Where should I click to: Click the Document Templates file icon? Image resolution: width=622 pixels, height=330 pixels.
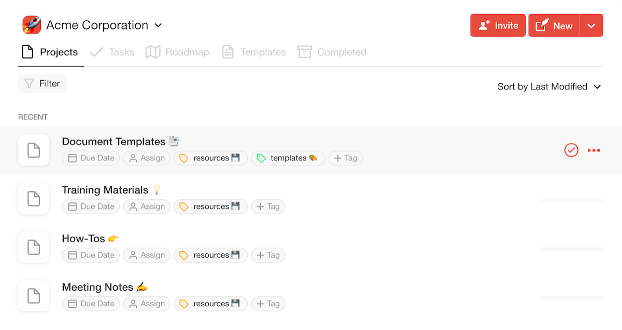(34, 151)
